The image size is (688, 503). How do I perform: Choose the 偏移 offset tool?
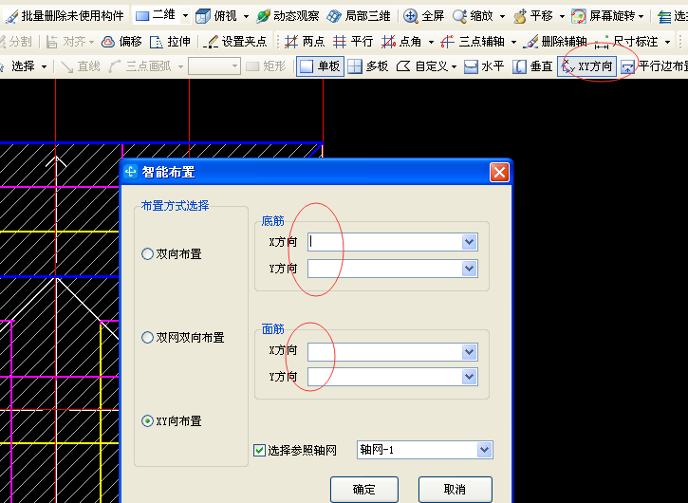122,42
